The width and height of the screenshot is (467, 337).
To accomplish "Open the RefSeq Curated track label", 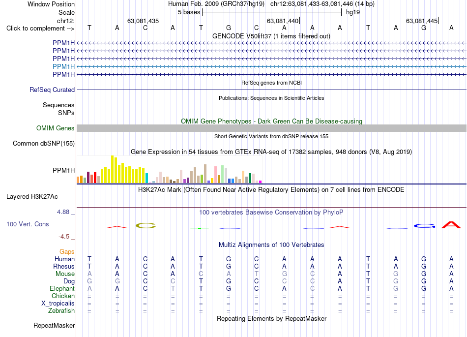I will coord(52,90).
